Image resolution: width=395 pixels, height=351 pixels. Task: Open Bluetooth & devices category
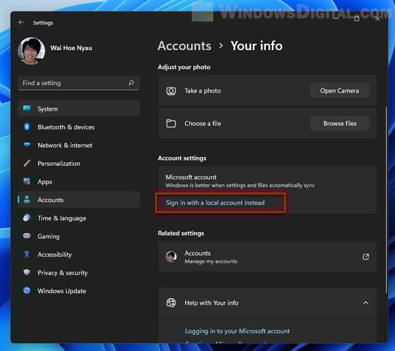tap(78, 127)
